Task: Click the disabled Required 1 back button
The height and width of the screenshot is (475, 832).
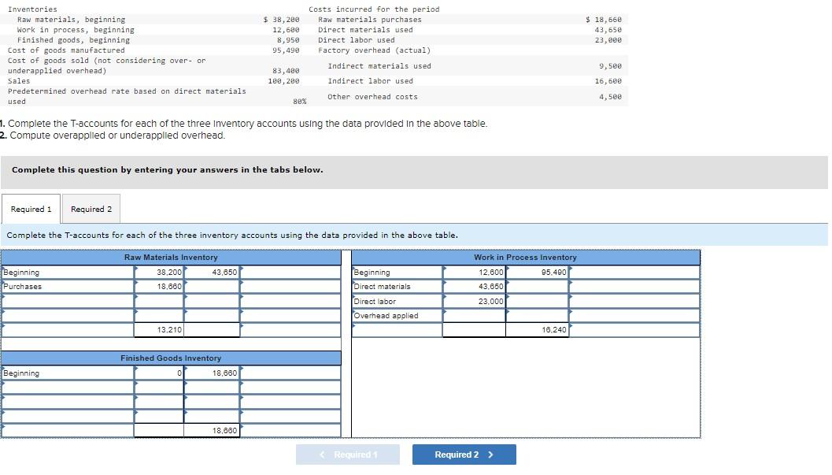Action: 348,454
